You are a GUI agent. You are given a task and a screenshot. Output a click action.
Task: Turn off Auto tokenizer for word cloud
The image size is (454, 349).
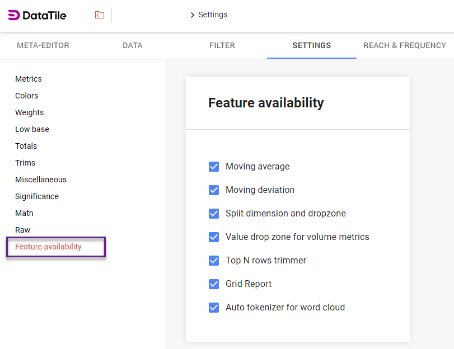pos(214,307)
